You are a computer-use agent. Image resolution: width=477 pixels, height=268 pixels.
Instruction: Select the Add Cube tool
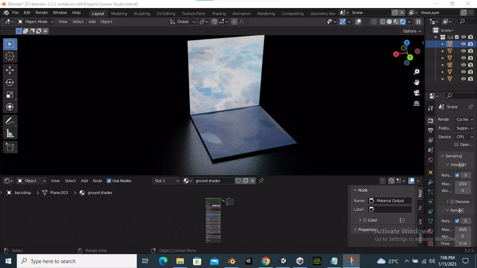[10, 147]
